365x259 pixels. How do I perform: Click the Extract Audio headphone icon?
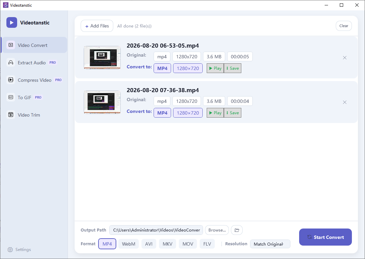pyautogui.click(x=11, y=62)
